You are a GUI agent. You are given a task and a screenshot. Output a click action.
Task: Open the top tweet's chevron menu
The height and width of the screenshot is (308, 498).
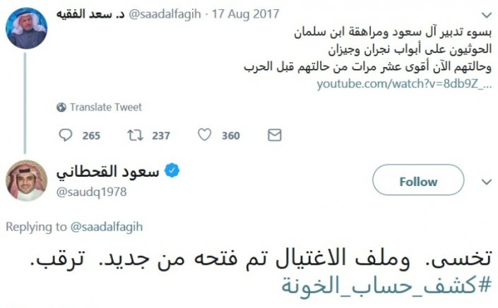(x=487, y=13)
